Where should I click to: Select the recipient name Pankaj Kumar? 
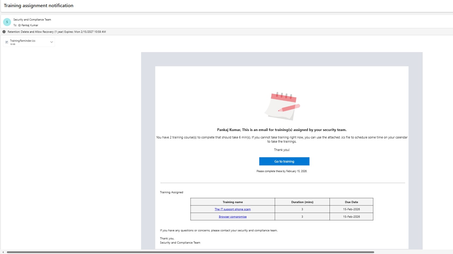(30, 25)
